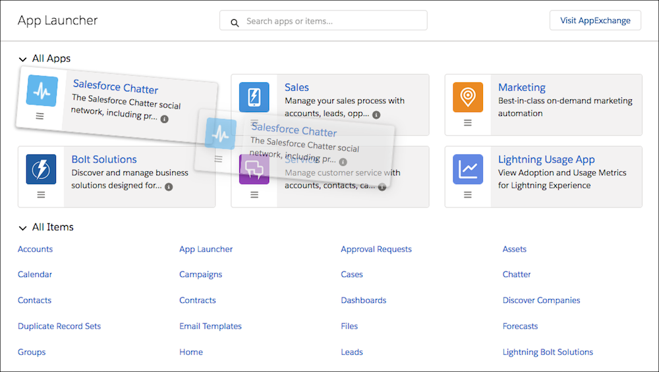This screenshot has height=372, width=659.
Task: Click the Marketing description text
Action: pyautogui.click(x=565, y=107)
